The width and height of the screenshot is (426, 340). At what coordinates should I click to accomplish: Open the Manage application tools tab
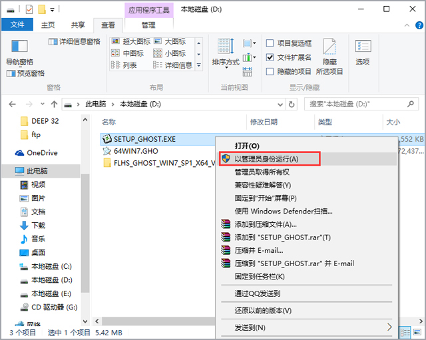pos(148,25)
